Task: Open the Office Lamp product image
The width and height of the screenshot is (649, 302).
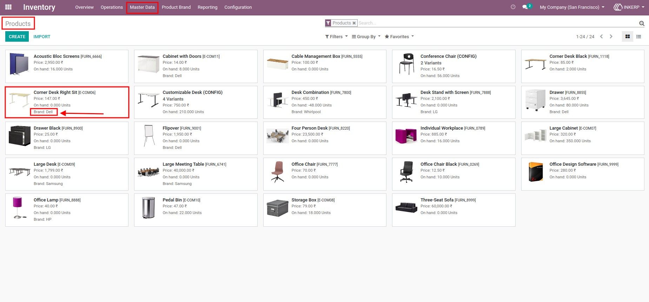Action: click(20, 208)
